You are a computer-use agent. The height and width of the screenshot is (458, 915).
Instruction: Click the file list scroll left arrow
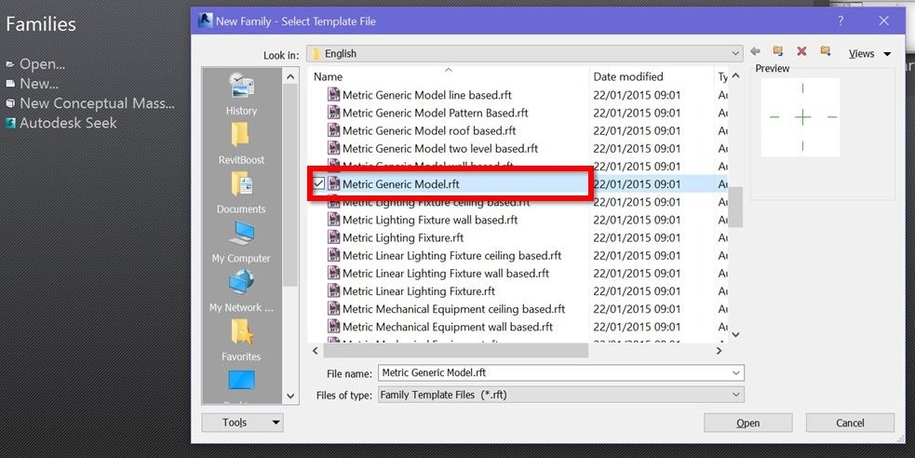pos(316,351)
